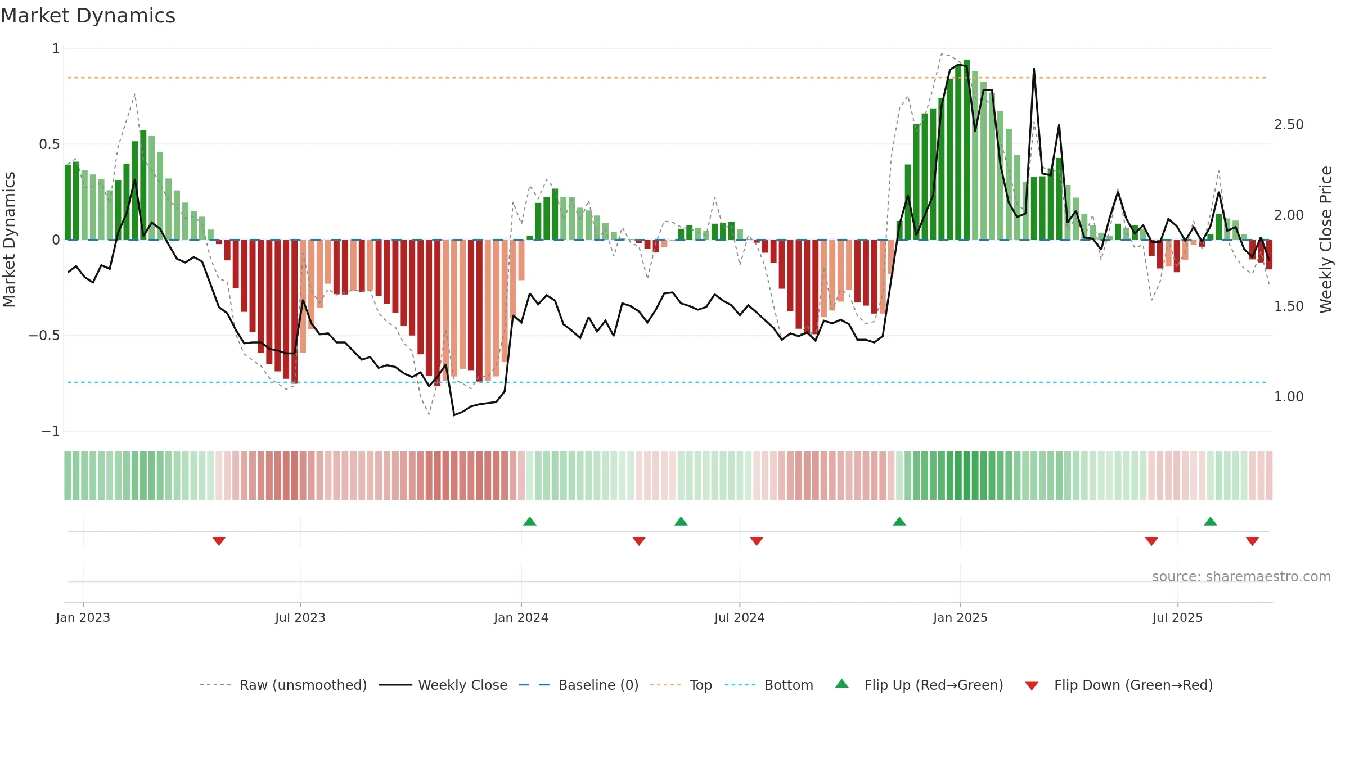1350x759 pixels.
Task: Toggle the Raw (unsmoothed) legend entry
Action: tap(283, 685)
